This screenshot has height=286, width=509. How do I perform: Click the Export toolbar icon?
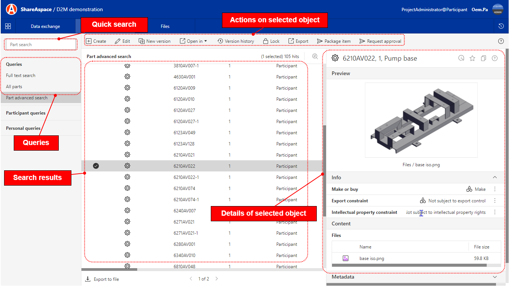(298, 41)
